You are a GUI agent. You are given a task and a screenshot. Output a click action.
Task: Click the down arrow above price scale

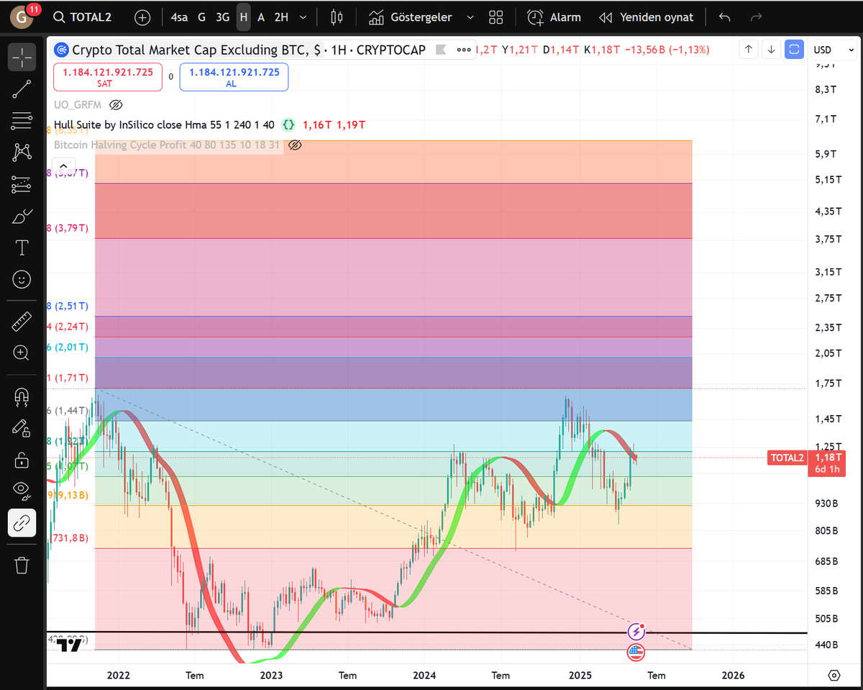click(771, 50)
